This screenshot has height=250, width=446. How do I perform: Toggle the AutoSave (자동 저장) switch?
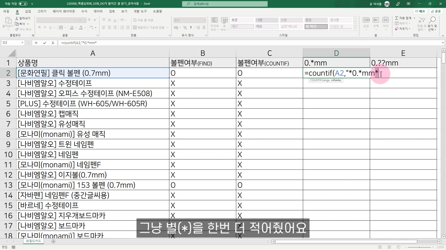pos(23,4)
